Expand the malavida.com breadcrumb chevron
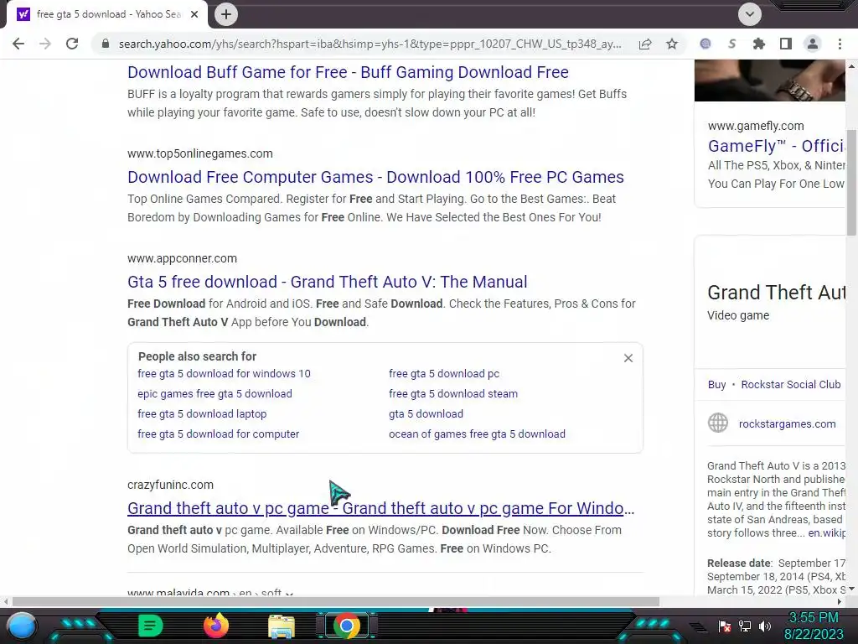This screenshot has width=858, height=644. pyautogui.click(x=289, y=594)
